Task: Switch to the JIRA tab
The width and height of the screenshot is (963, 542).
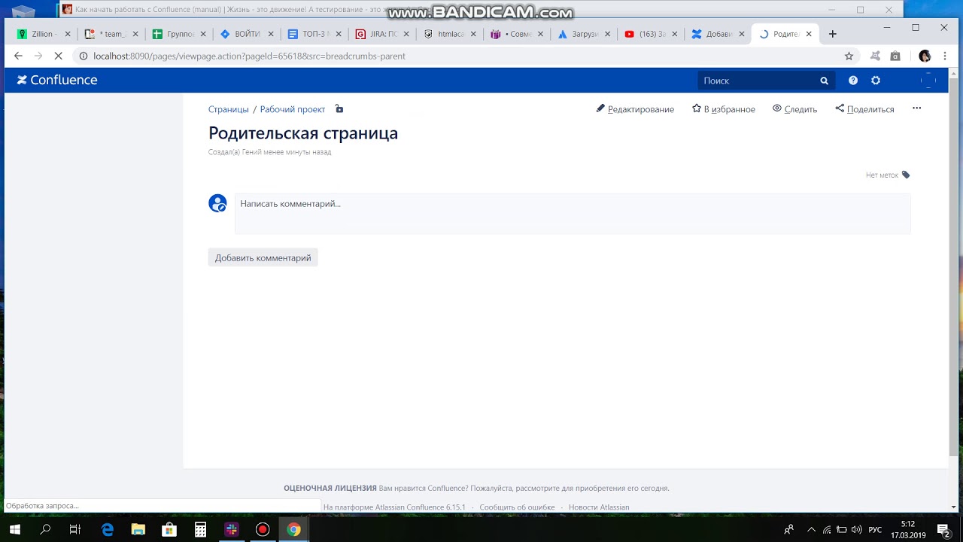Action: point(382,34)
